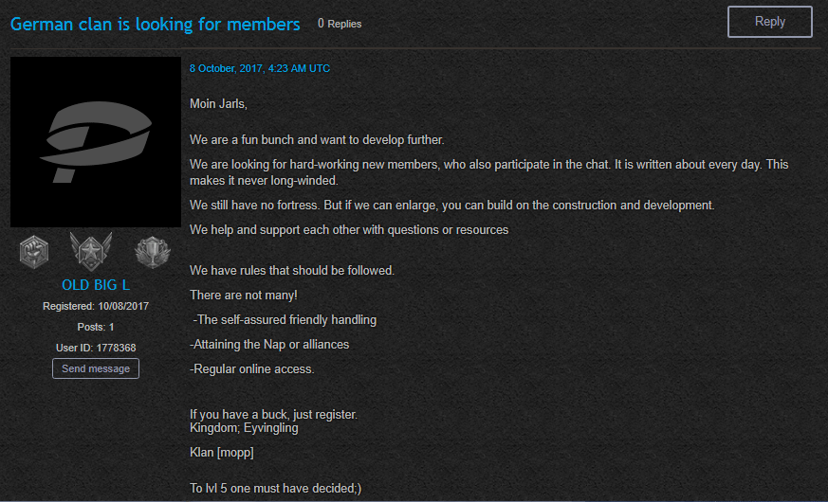This screenshot has width=828, height=502.
Task: Select the trophy wreath badge icon
Action: [153, 252]
